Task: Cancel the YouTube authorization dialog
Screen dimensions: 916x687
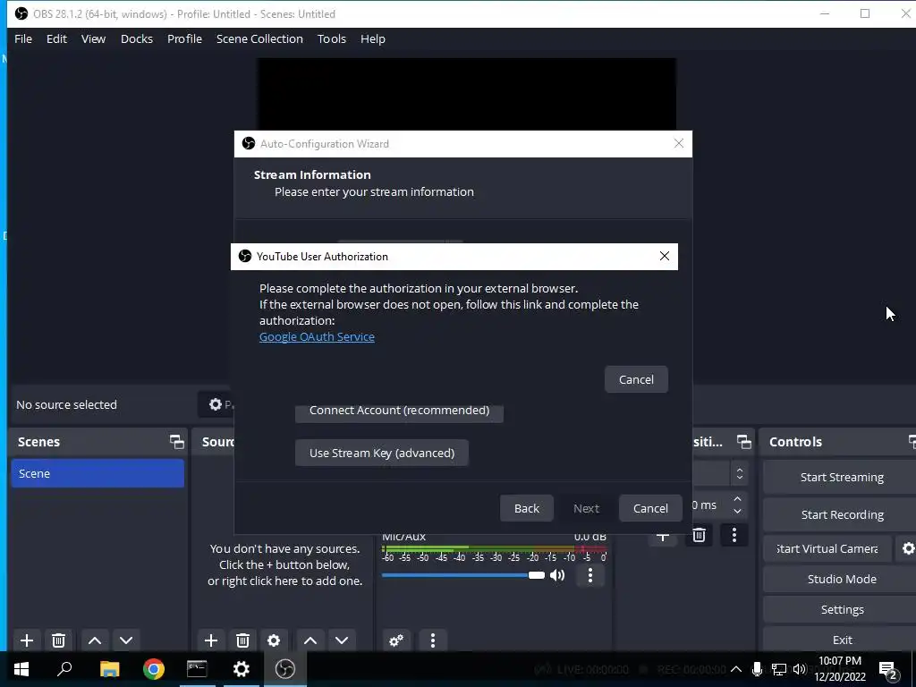Action: (x=636, y=379)
